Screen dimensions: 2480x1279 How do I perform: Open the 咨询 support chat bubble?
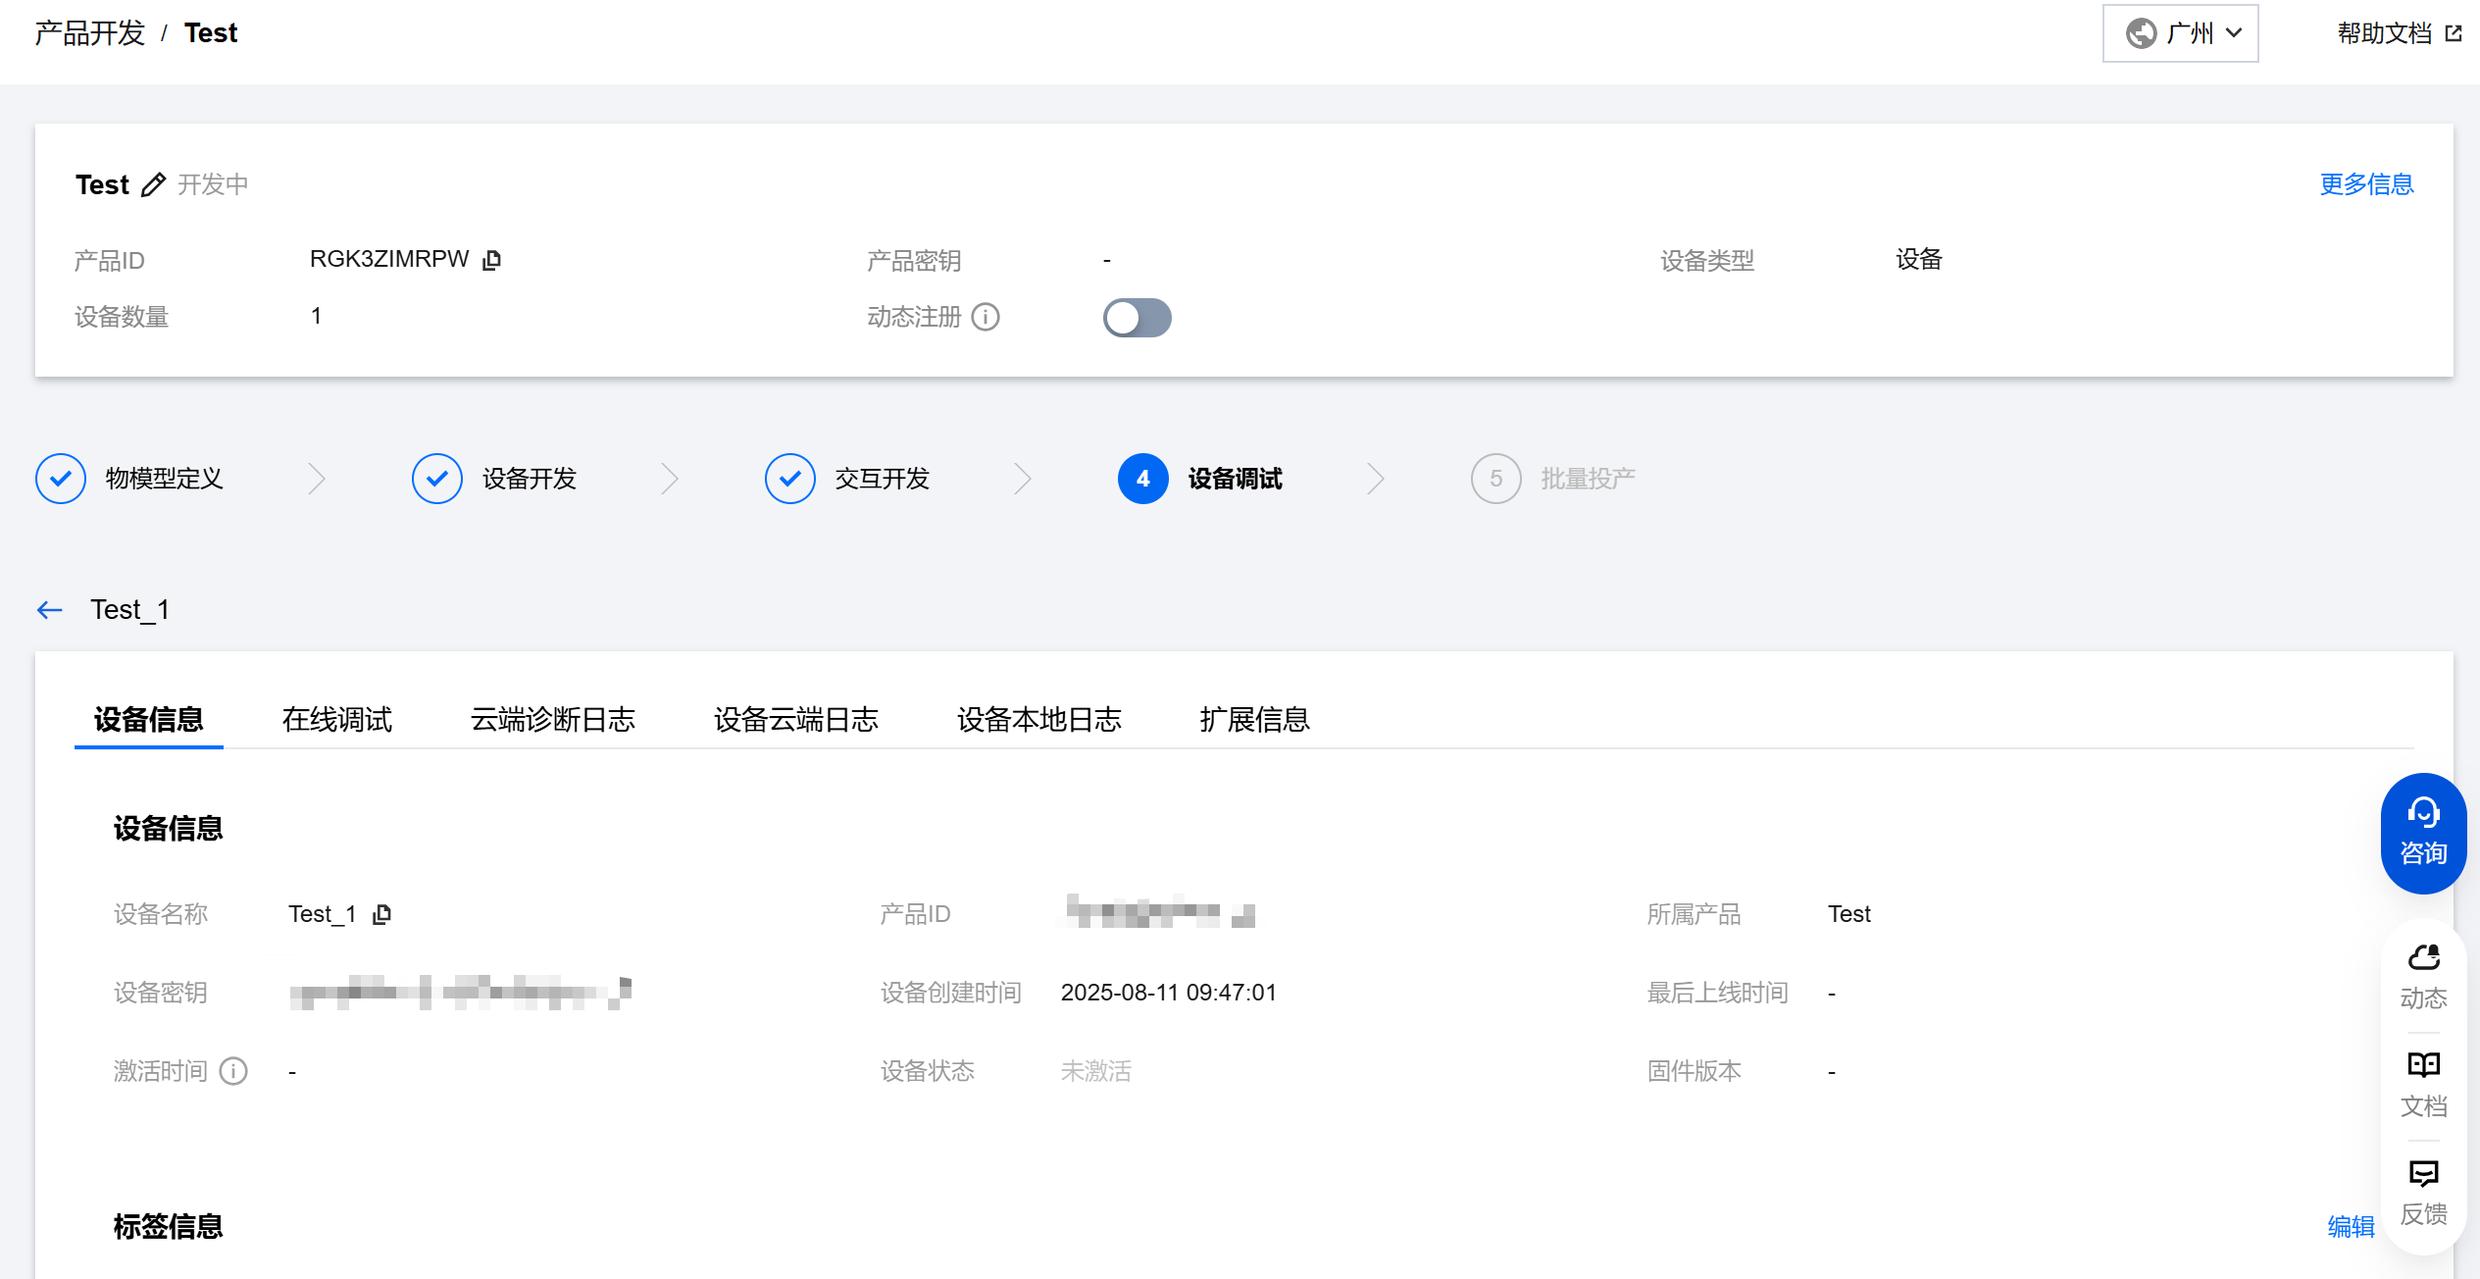[x=2423, y=834]
